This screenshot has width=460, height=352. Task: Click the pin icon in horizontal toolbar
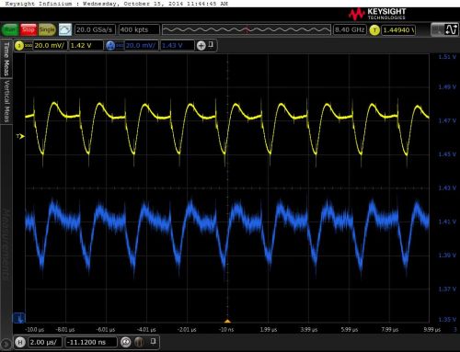pos(154,341)
